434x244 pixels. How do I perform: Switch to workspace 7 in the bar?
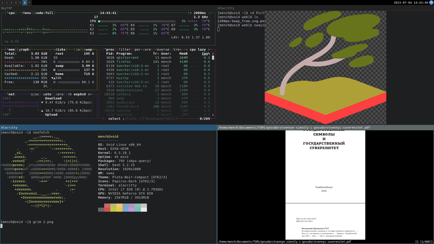[29, 2]
